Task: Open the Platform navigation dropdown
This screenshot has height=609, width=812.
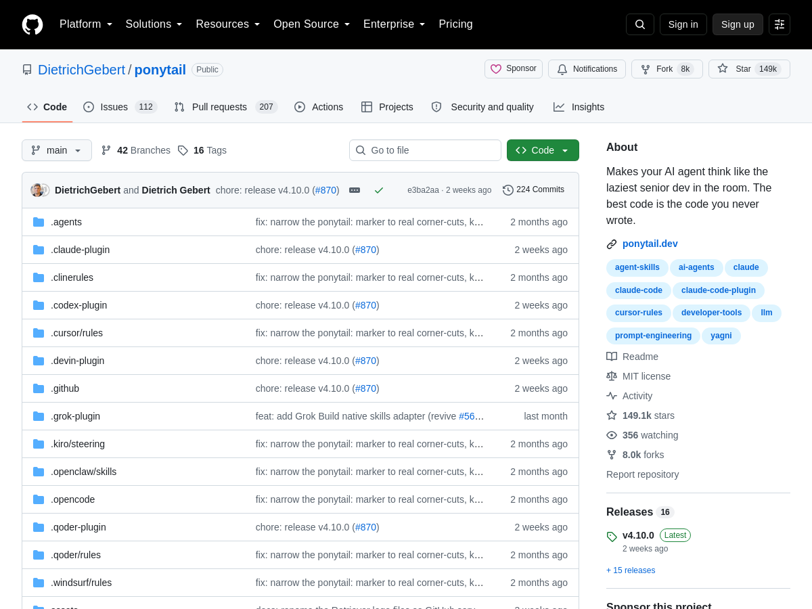Action: [86, 24]
